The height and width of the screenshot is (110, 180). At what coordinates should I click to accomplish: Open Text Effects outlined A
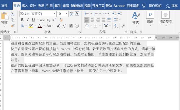click(x=22, y=26)
